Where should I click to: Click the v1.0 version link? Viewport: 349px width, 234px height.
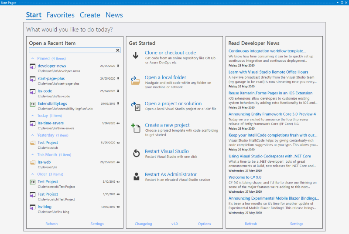(x=174, y=224)
